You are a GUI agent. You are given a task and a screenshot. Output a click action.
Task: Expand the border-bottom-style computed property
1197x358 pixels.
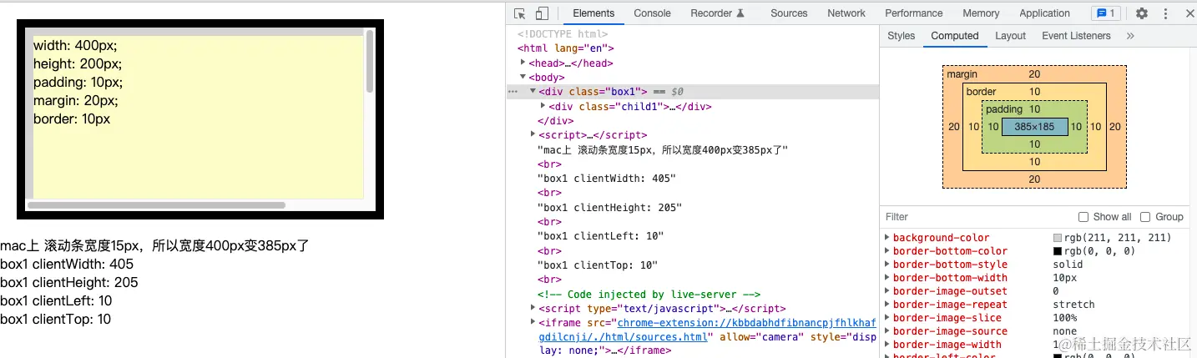(x=886, y=265)
